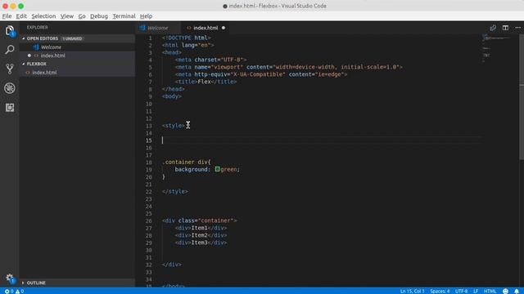Open the notifications bell icon
Viewport: 524px width, 294px height.
517,291
